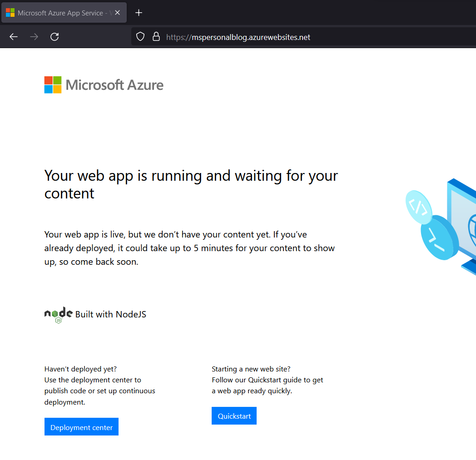Click the 'Haven't deployed yet?' text
Screen dimensions: 476x460
pos(80,369)
